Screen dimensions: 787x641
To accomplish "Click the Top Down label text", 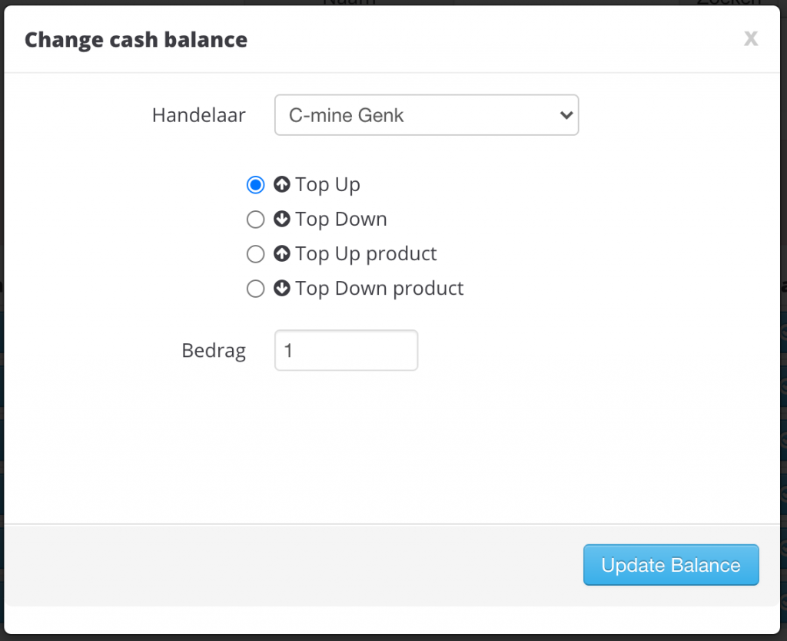I will [341, 220].
